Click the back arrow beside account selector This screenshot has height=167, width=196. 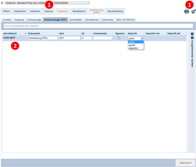2,3
